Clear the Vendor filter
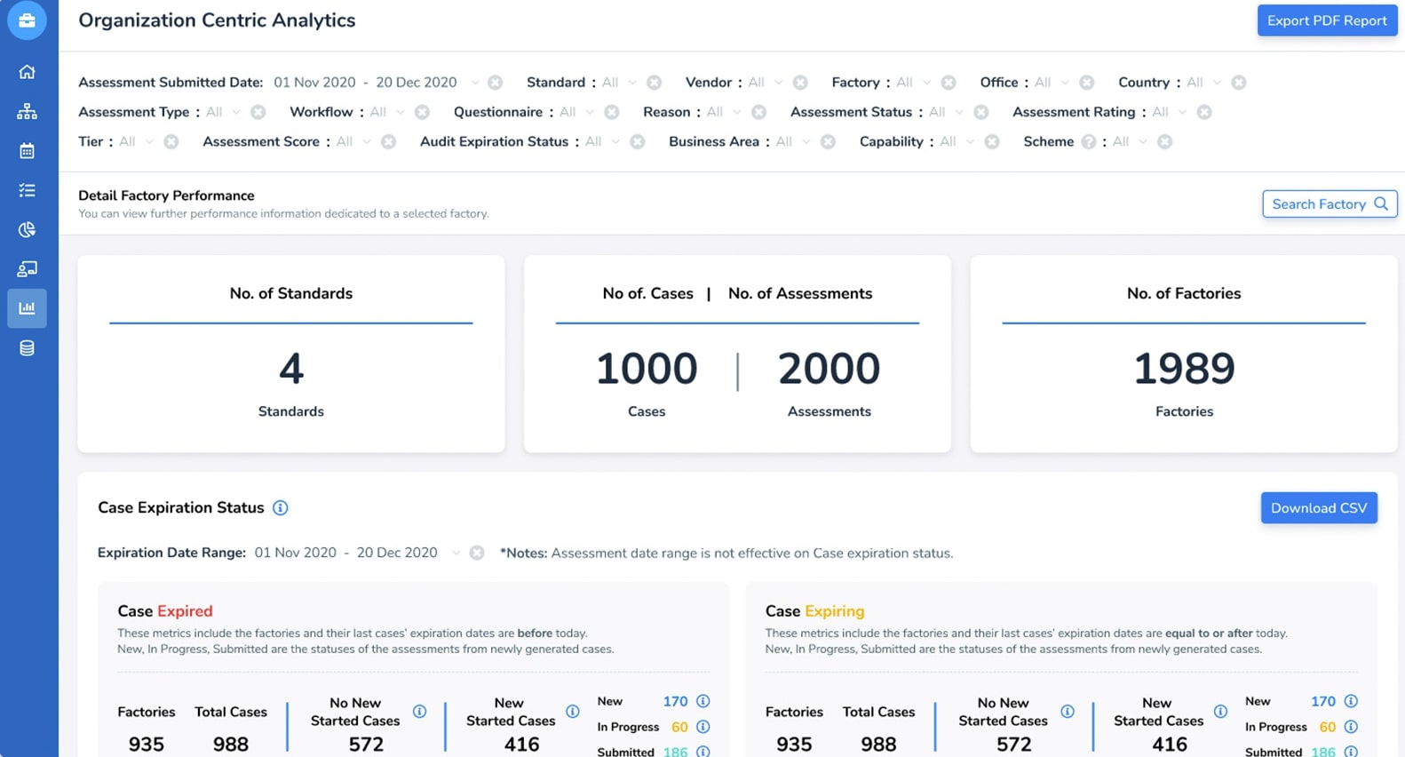The width and height of the screenshot is (1405, 757). pyautogui.click(x=800, y=83)
